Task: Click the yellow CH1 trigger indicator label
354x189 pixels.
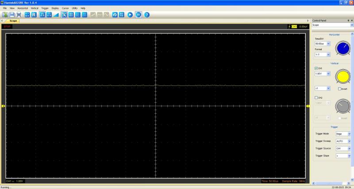Action: 294,26
